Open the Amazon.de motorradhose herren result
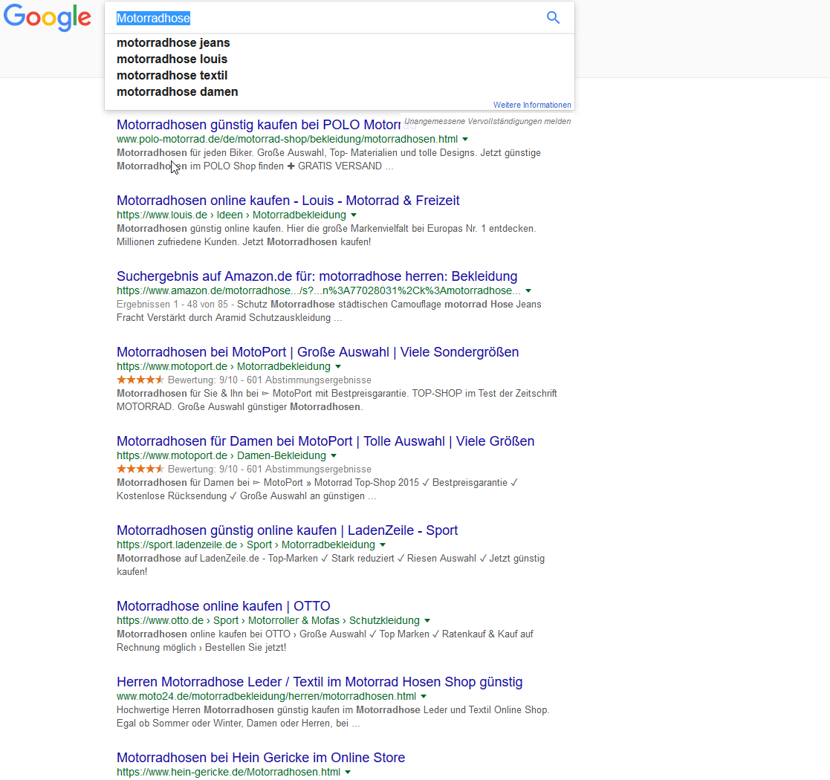This screenshot has width=830, height=780. [317, 276]
